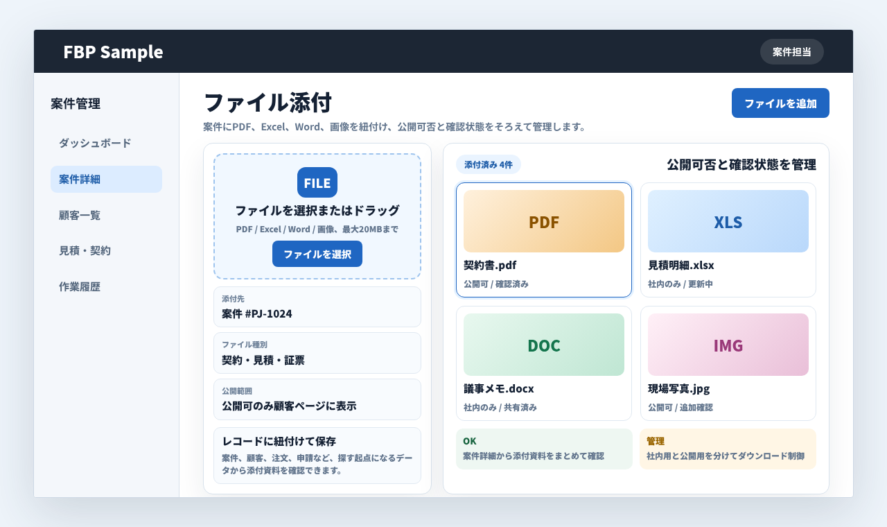This screenshot has height=527, width=887.
Task: Click the ファイルを追加 button
Action: click(x=780, y=103)
